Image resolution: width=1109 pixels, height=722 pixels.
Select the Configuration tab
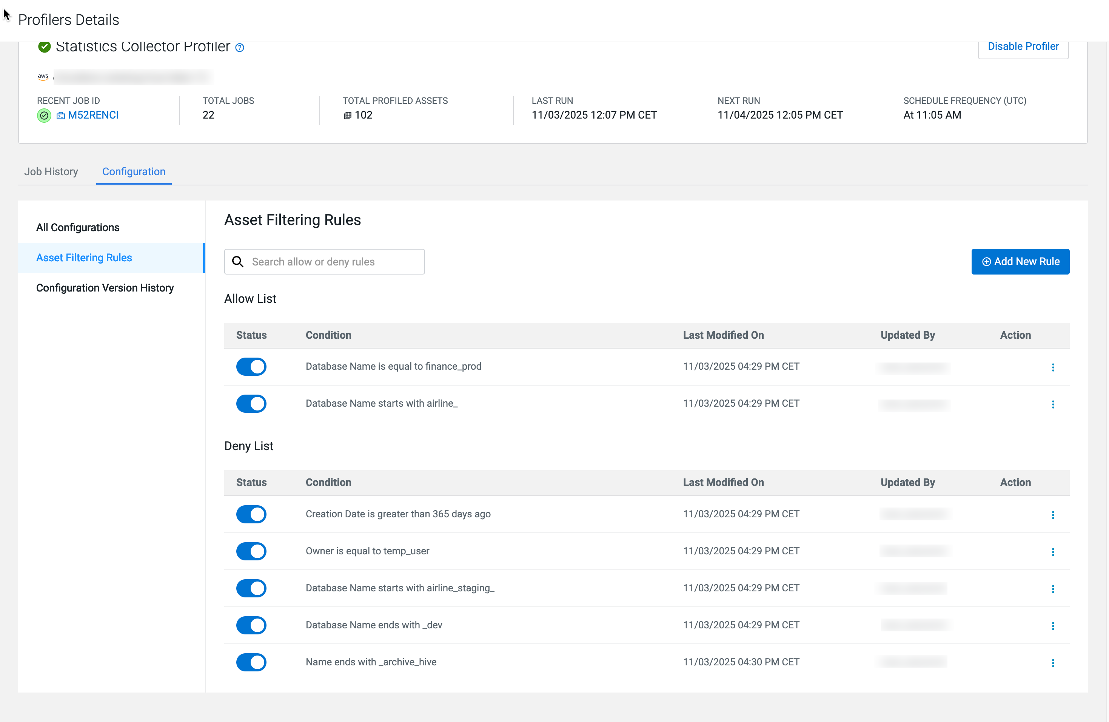tap(134, 171)
